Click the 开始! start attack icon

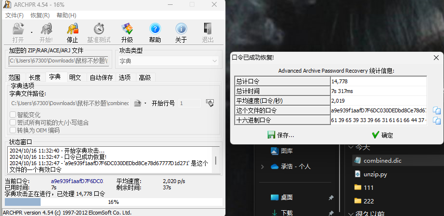[x=46, y=29]
